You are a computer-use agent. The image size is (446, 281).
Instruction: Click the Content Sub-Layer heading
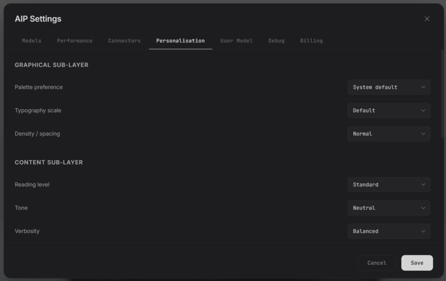click(x=49, y=163)
